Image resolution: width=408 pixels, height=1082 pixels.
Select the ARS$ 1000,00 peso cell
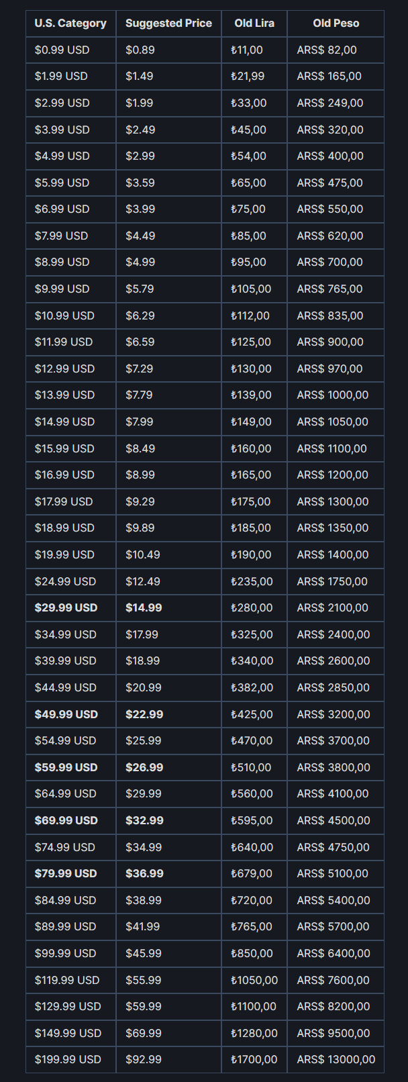336,395
